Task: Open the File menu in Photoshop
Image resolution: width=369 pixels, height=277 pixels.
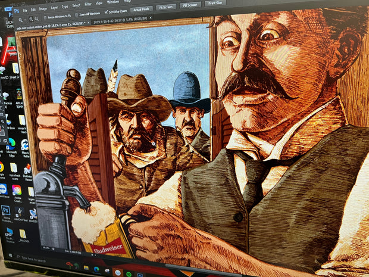Action: click(x=25, y=11)
